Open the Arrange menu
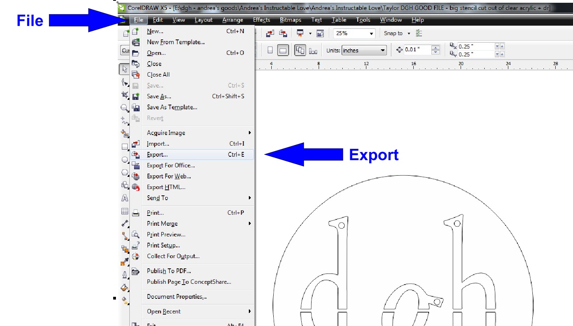573x326 pixels. point(233,20)
